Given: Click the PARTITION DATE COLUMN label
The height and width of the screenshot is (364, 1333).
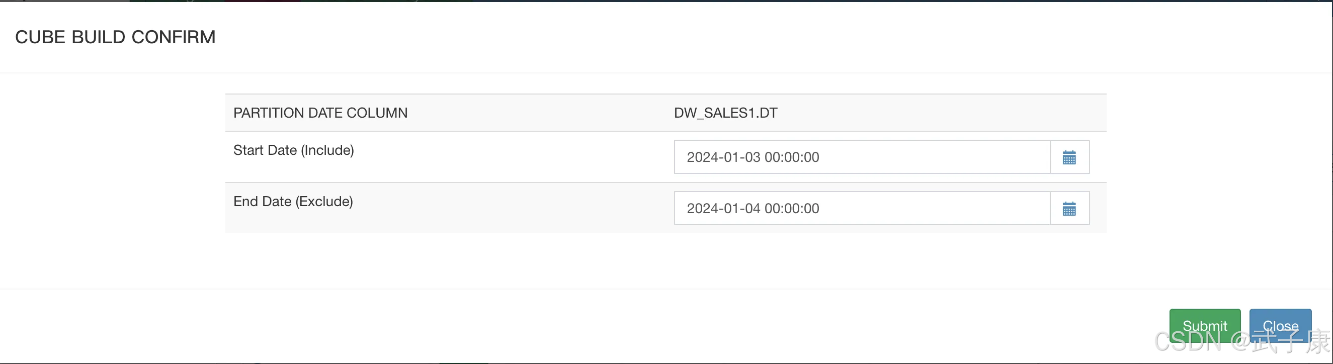Looking at the screenshot, I should pos(320,113).
